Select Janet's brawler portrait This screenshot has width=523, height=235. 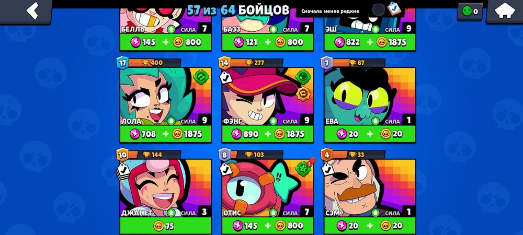165,189
